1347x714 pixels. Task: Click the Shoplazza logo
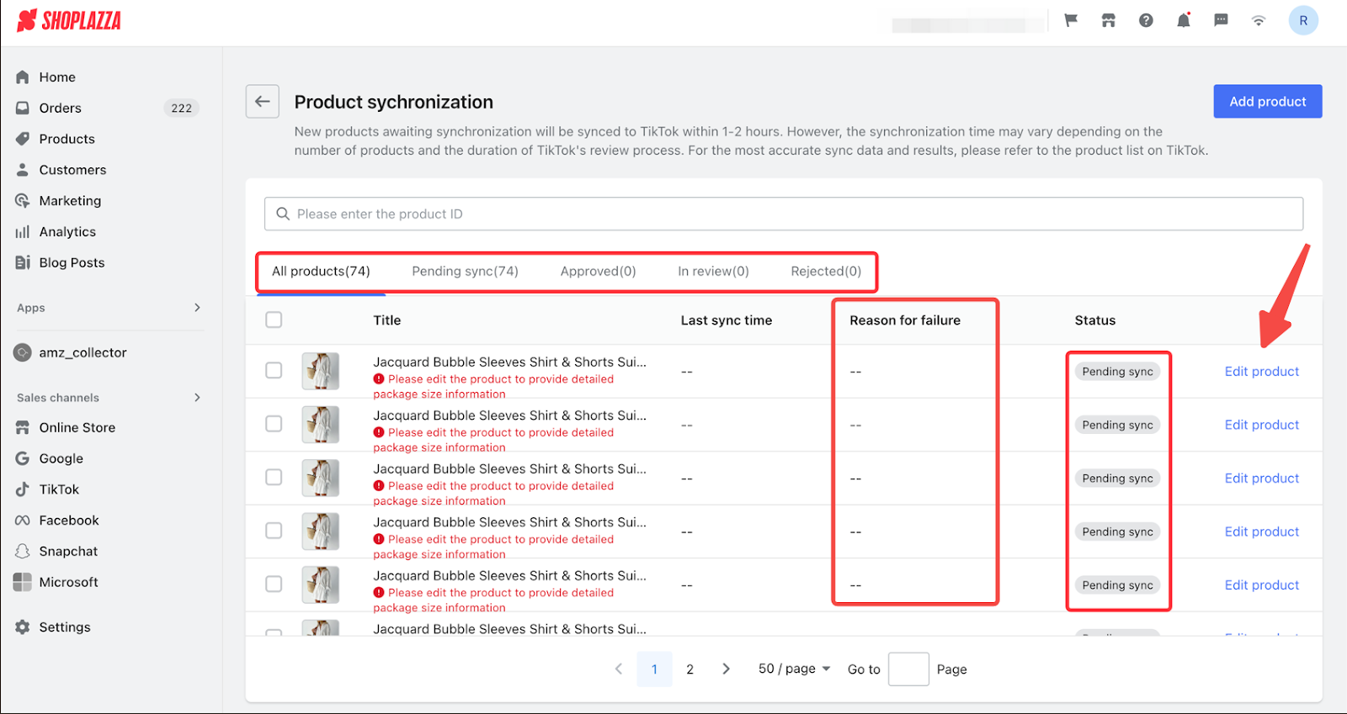[x=69, y=20]
